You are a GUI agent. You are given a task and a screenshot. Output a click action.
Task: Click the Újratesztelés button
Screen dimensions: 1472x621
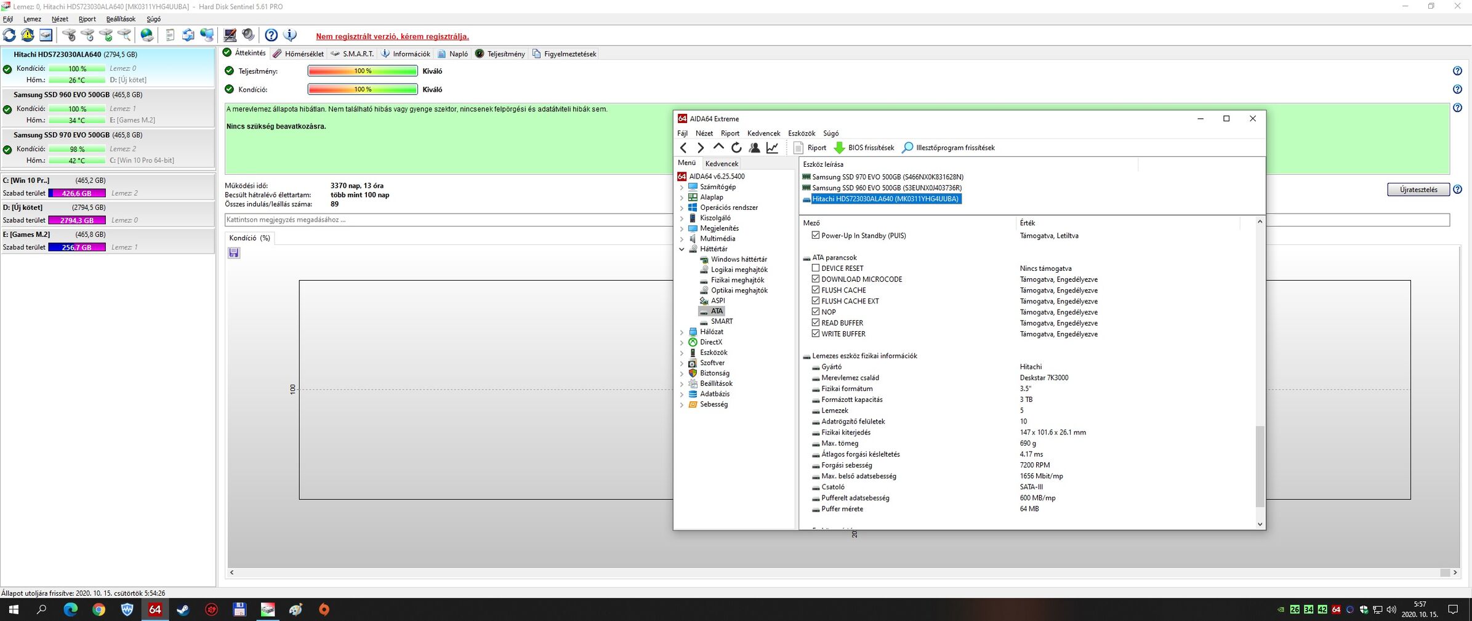point(1418,190)
